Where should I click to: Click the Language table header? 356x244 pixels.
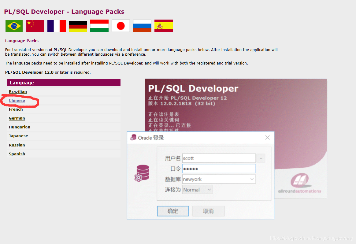64,83
